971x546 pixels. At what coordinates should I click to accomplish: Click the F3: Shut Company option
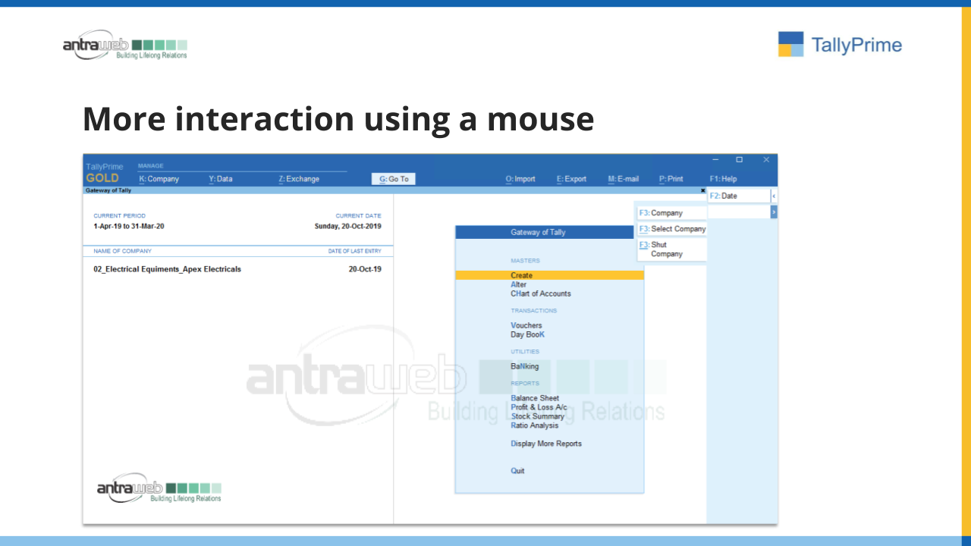tap(671, 249)
